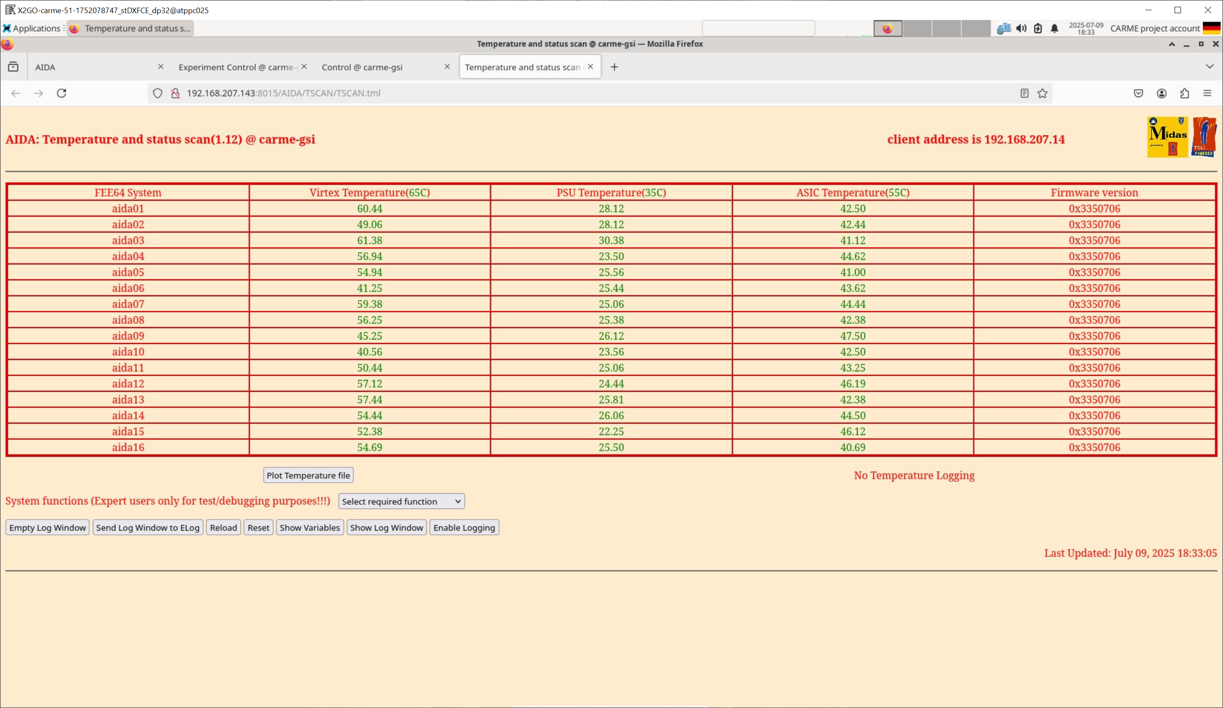Image resolution: width=1223 pixels, height=708 pixels.
Task: Open the Firefox hamburger application menu
Action: click(1207, 93)
